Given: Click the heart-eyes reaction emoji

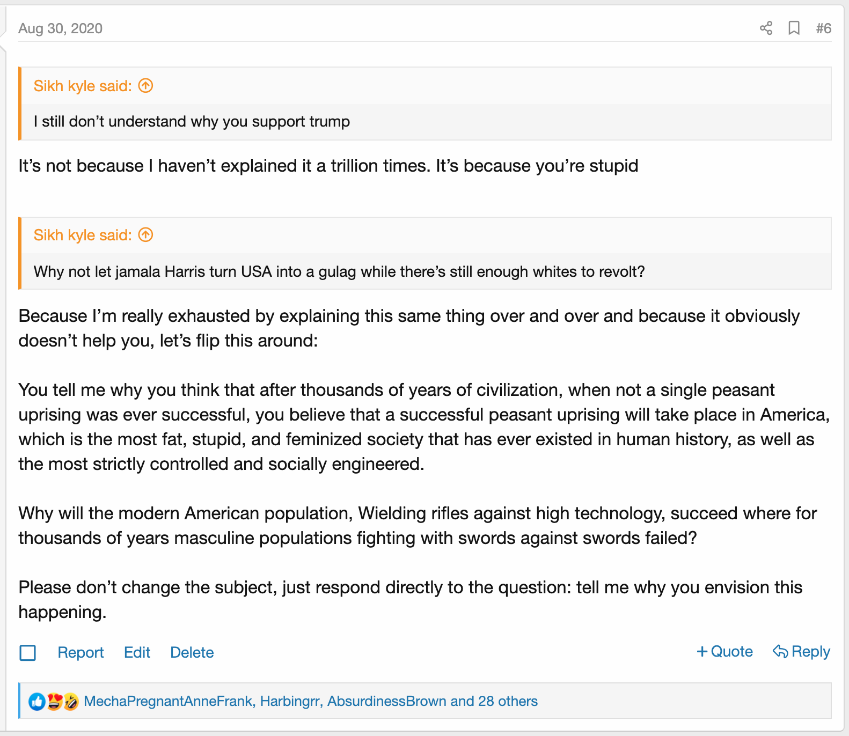Looking at the screenshot, I should point(54,702).
